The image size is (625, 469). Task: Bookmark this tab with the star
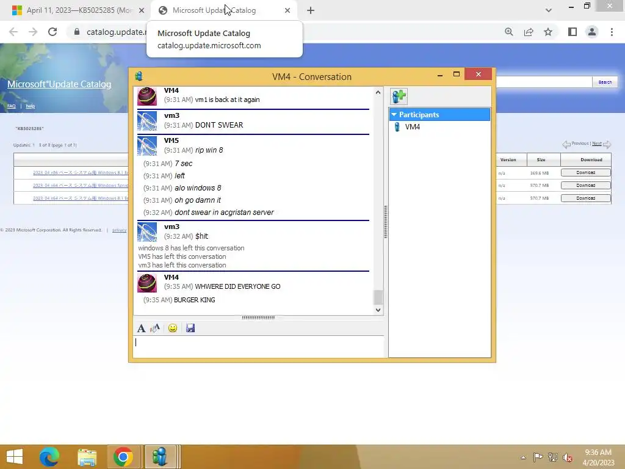[548, 32]
